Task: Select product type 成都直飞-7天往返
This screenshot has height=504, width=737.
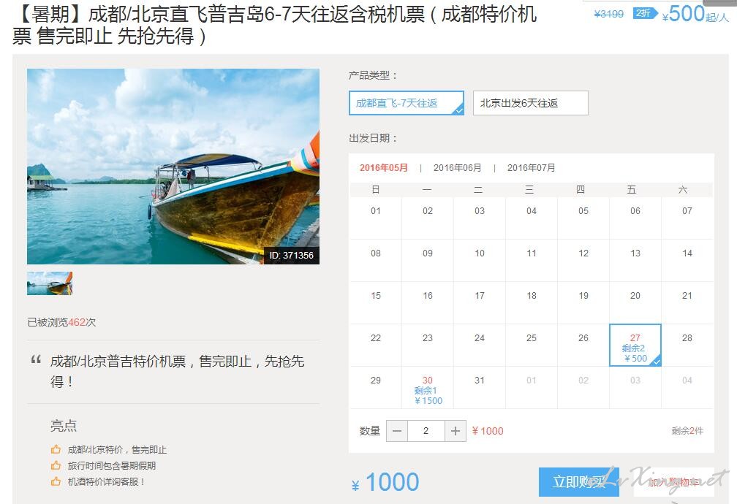Action: (x=407, y=103)
